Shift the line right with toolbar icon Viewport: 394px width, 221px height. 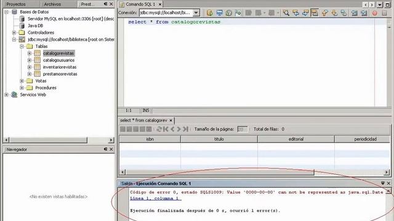click(364, 13)
